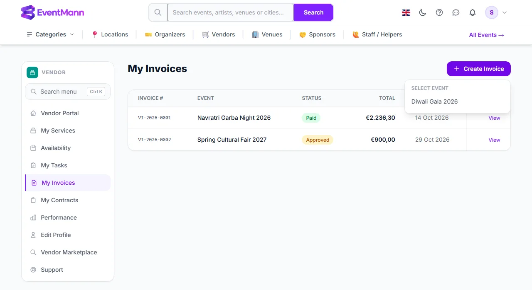Expand the user account chevron
This screenshot has width=532, height=290.
pyautogui.click(x=505, y=12)
